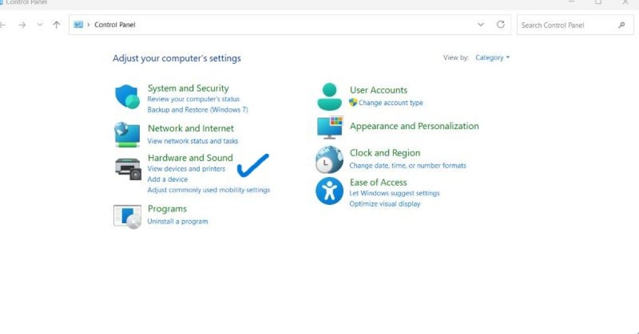Open the View by Category dropdown
This screenshot has height=334, width=639.
(x=492, y=58)
